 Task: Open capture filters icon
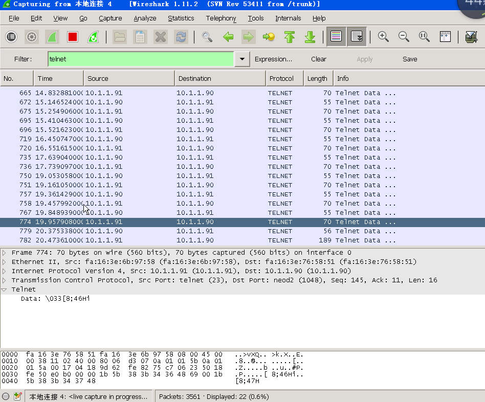471,37
